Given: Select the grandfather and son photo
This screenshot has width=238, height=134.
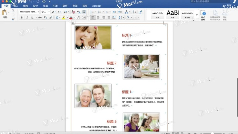Looking at the screenshot, I should (93, 96).
